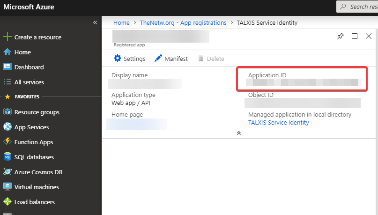The width and height of the screenshot is (378, 215).
Task: Select SQL databases label in sidebar
Action: coord(34,157)
